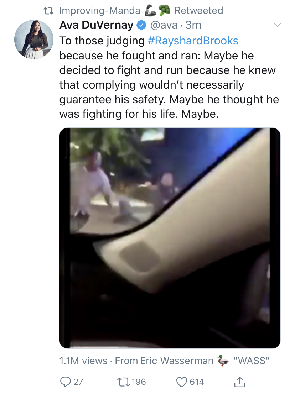Open the share upload icon
Screen dimensions: 295x399
239,382
